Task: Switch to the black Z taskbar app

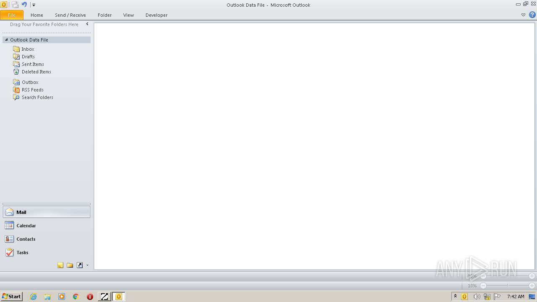Action: coord(104,297)
